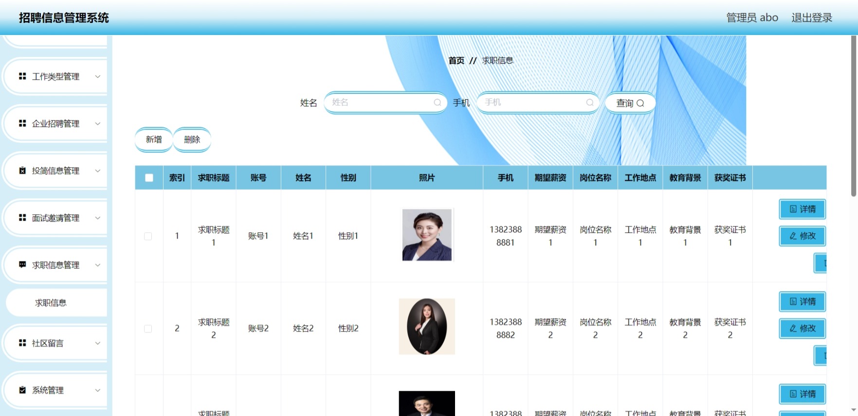Click the grid icon beside 社区留言
This screenshot has height=416, width=858.
22,343
